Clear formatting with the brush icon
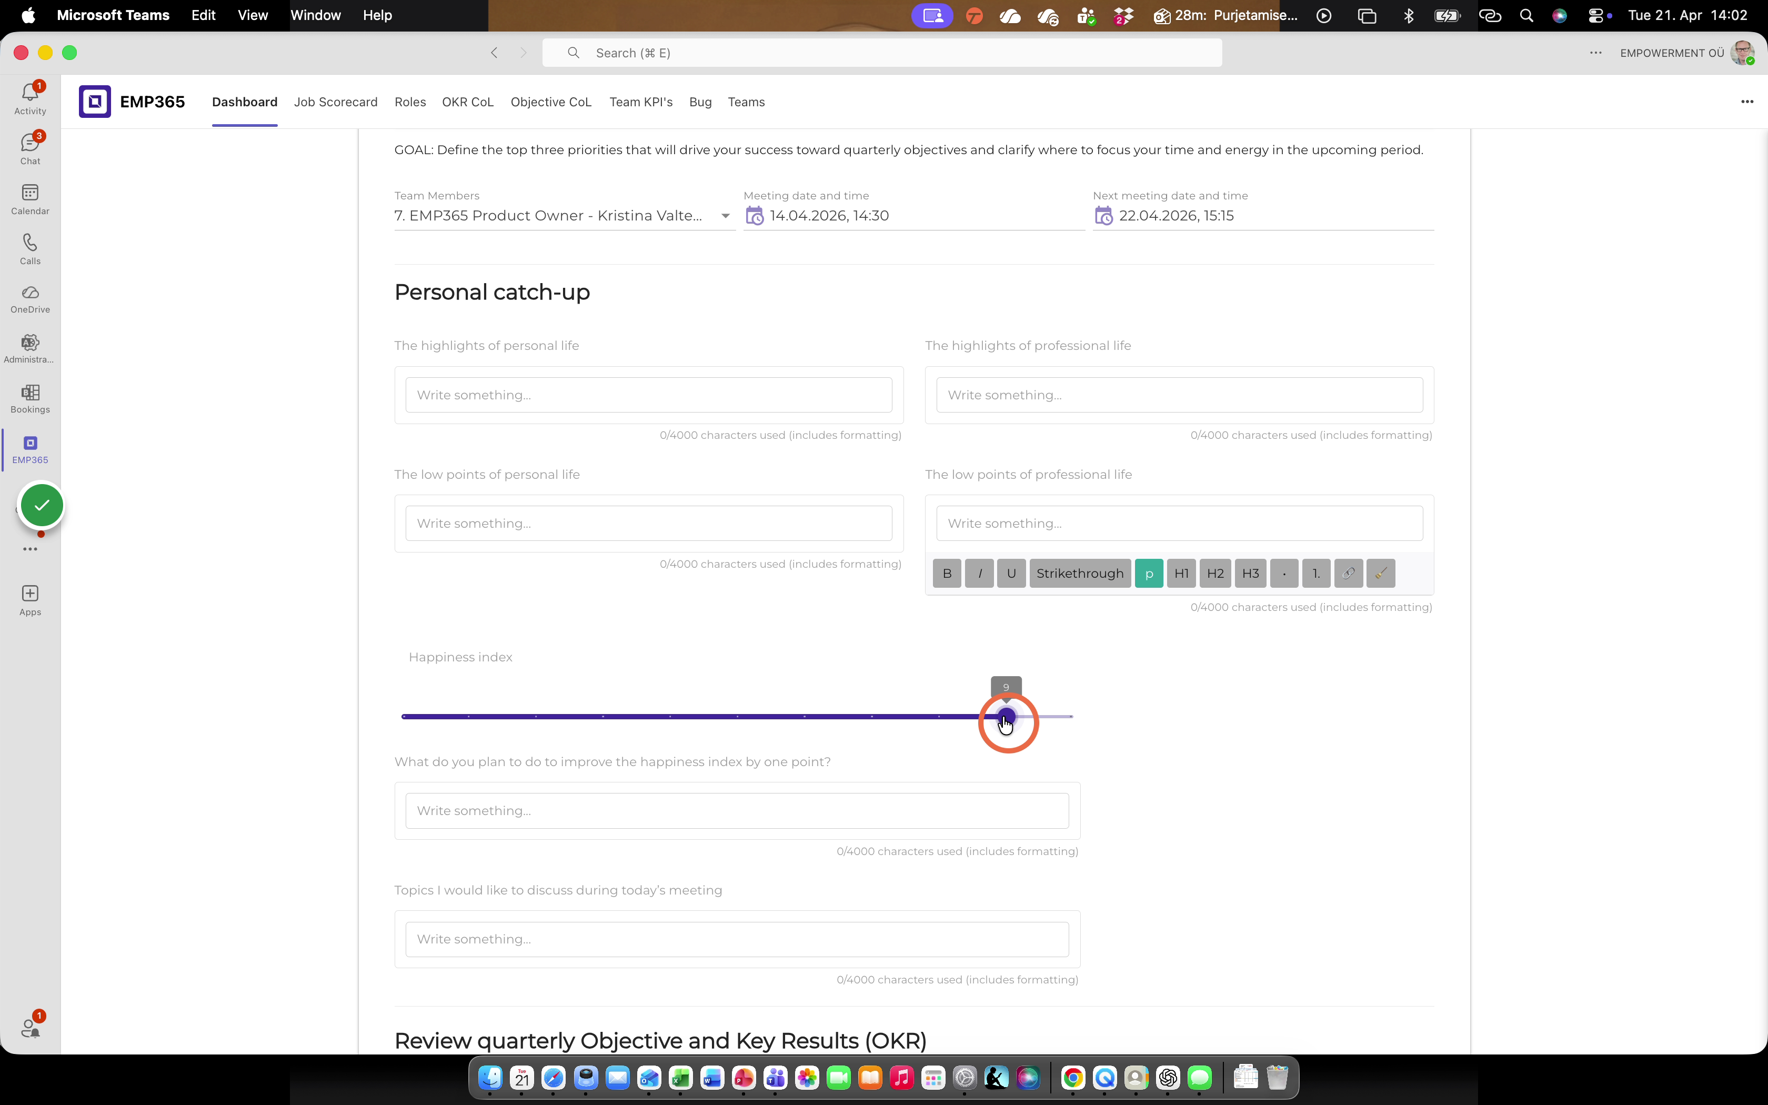This screenshot has width=1768, height=1105. 1381,574
